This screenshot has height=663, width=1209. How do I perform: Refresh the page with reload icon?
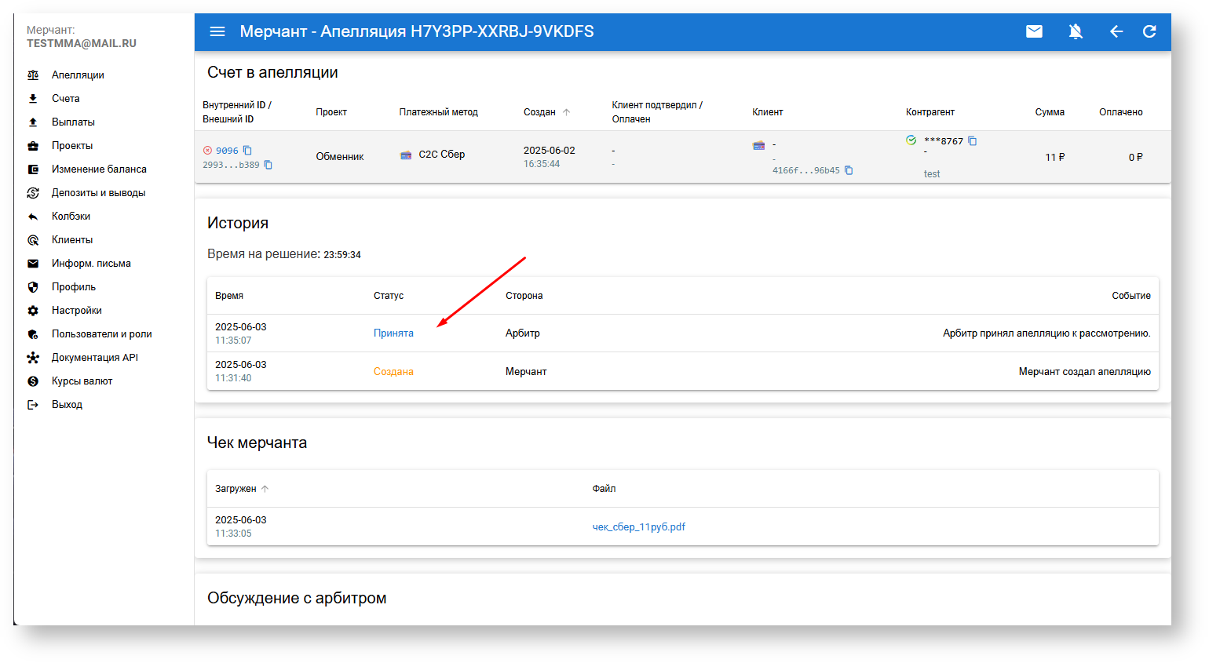coord(1149,31)
